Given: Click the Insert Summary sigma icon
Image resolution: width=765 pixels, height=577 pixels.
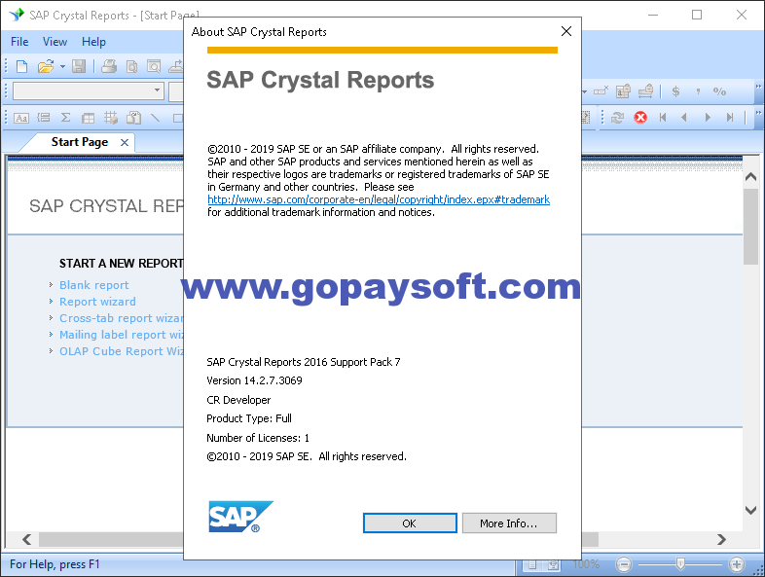Looking at the screenshot, I should 66,118.
